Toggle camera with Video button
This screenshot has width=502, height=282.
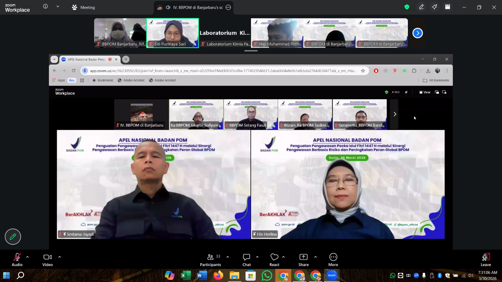coord(47,260)
